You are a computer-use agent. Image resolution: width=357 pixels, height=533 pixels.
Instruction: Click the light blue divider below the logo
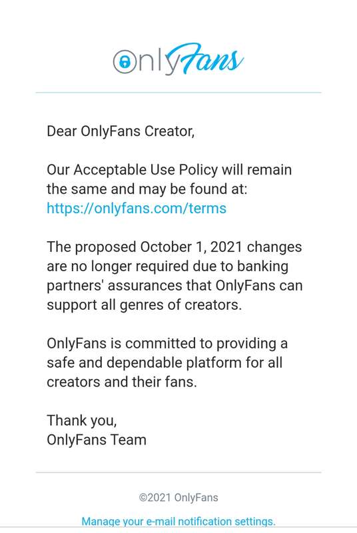pyautogui.click(x=178, y=92)
